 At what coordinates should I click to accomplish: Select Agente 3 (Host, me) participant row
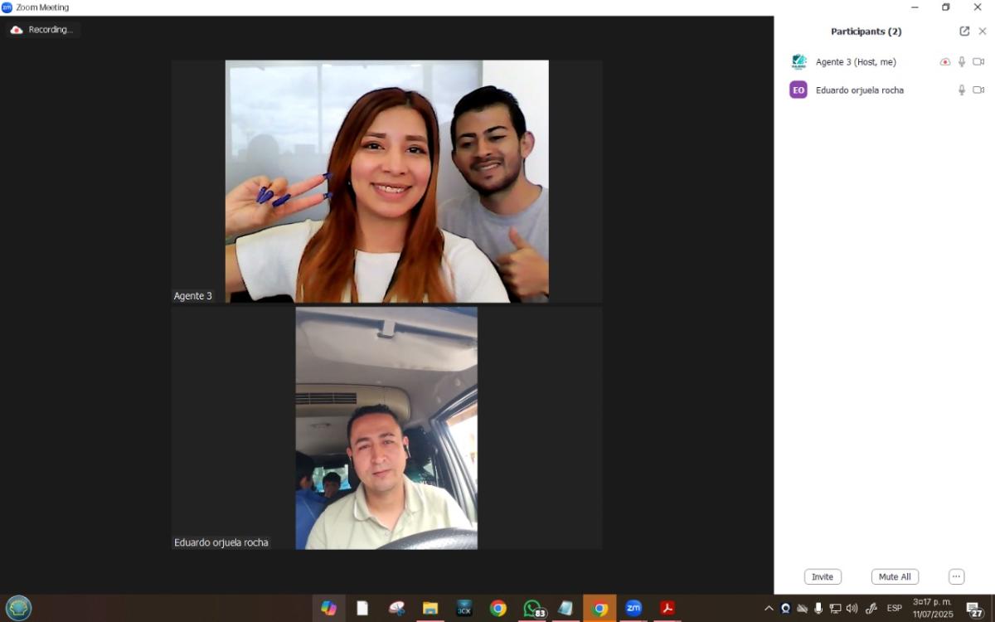click(856, 62)
